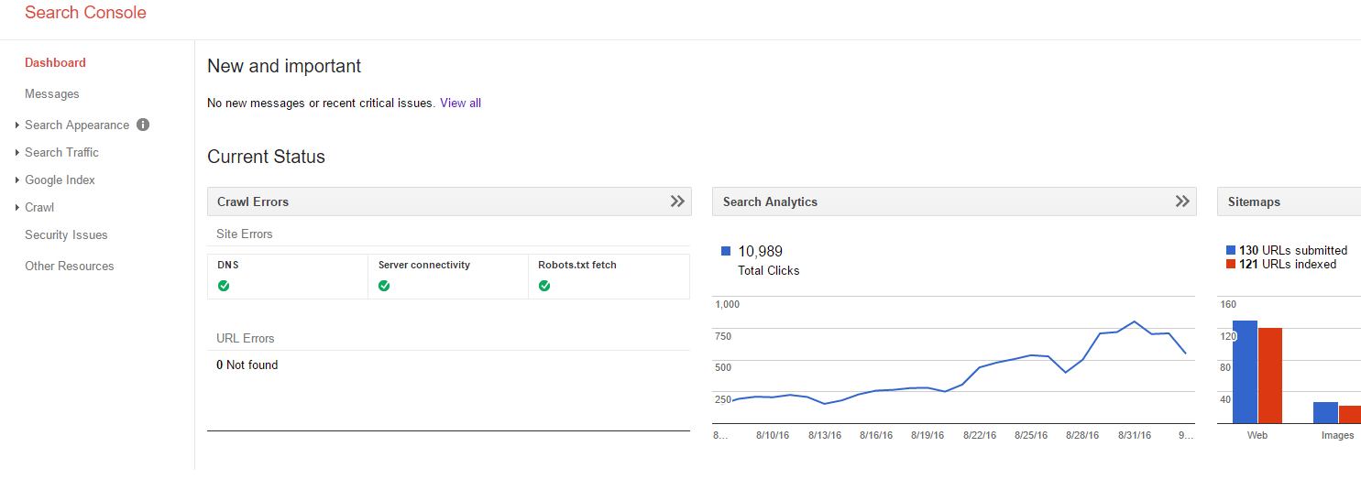Click the Server connectivity label

pyautogui.click(x=424, y=265)
